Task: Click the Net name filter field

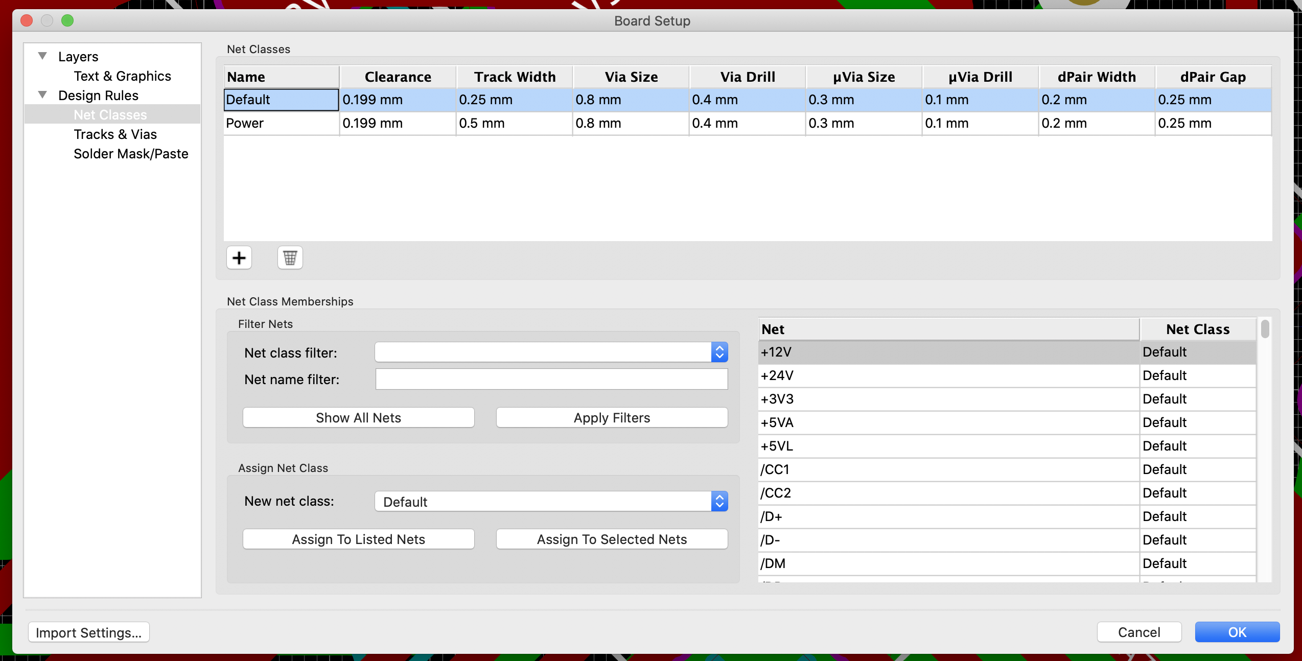Action: tap(551, 379)
